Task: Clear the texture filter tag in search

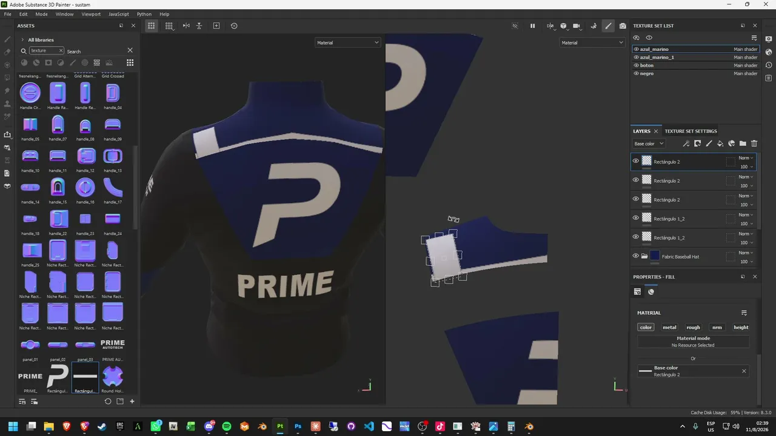Action: point(60,51)
